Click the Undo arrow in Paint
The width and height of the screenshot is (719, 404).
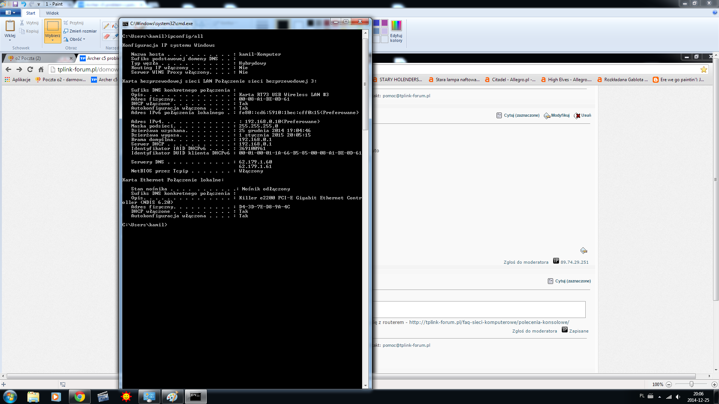coord(24,4)
